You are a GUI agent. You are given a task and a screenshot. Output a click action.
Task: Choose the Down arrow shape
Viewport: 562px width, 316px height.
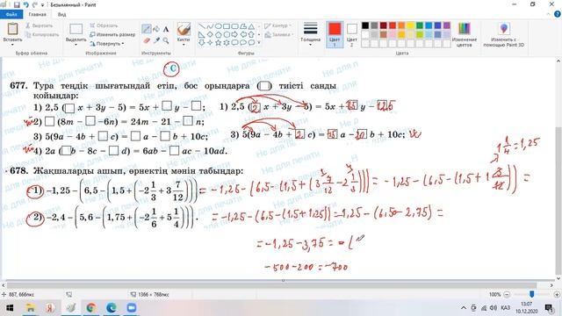tap(202, 43)
